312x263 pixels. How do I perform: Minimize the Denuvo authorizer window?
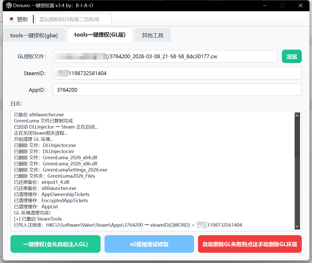(x=265, y=5)
